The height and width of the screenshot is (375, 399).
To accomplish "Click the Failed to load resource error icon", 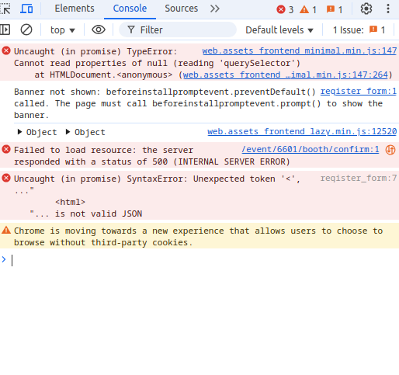I will point(6,149).
